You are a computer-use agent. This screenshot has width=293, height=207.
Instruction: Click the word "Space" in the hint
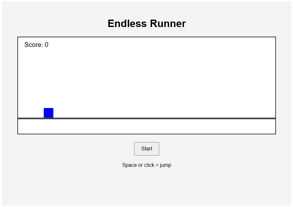click(x=129, y=165)
